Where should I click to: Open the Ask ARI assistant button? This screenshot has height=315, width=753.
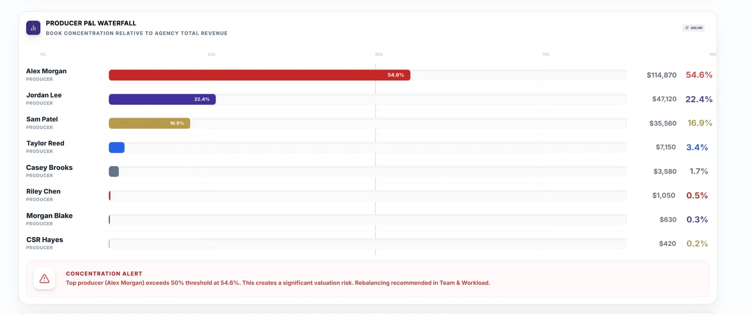(x=694, y=28)
